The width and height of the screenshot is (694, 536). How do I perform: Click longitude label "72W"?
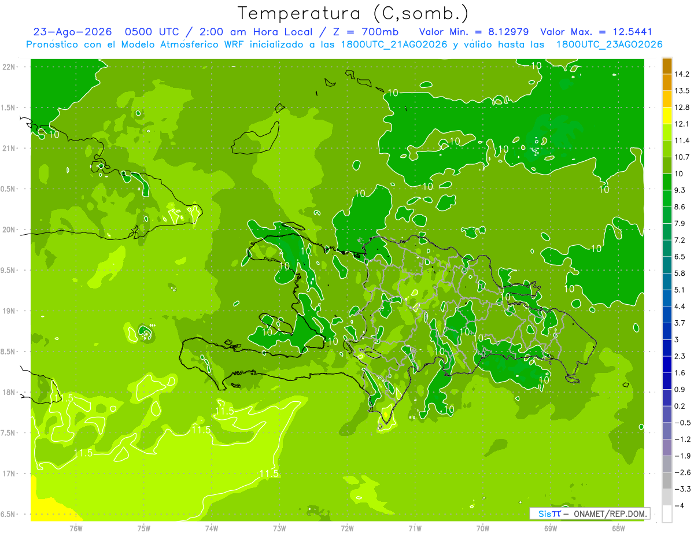click(347, 528)
